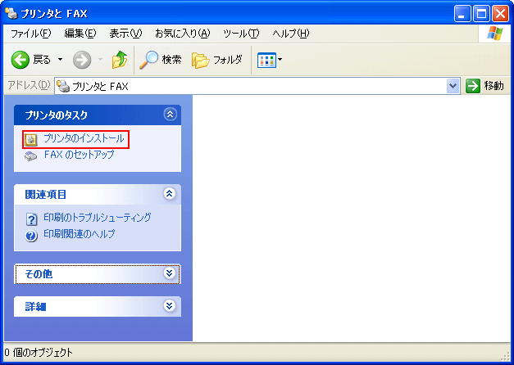Minimize the プリンタと FAX window
Image resolution: width=514 pixels, height=365 pixels.
tap(462, 14)
